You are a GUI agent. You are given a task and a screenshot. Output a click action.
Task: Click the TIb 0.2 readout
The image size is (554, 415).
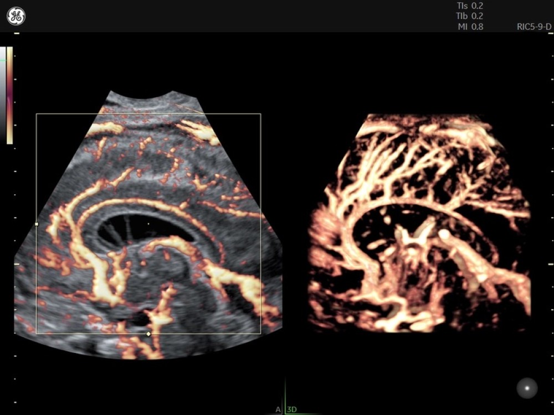pyautogui.click(x=470, y=16)
